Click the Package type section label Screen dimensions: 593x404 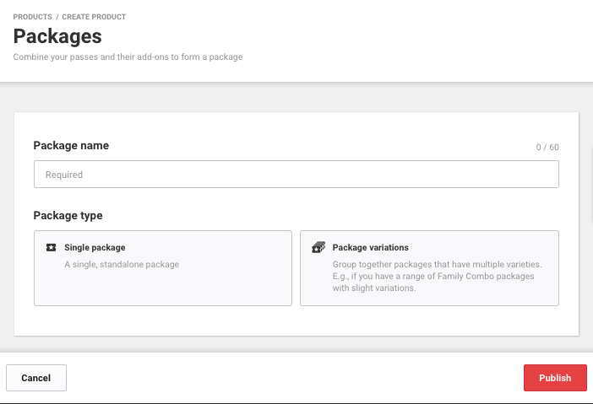coord(68,215)
